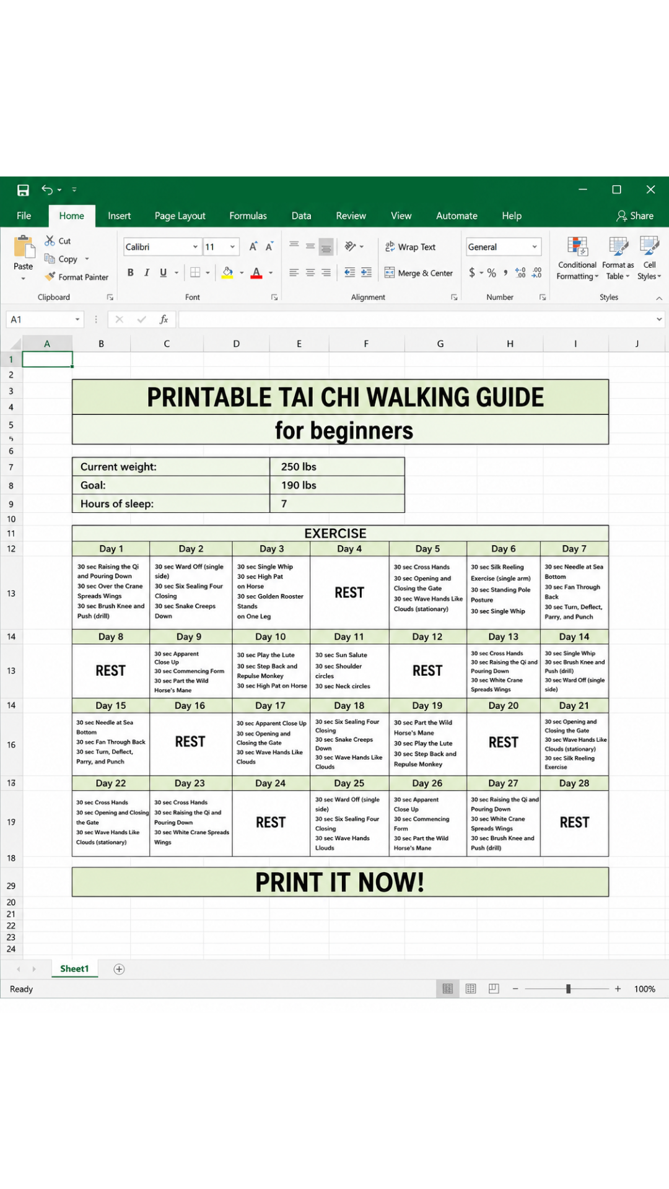Open Cell Styles gallery
Screen dimensions: 669x1189
tap(649, 259)
